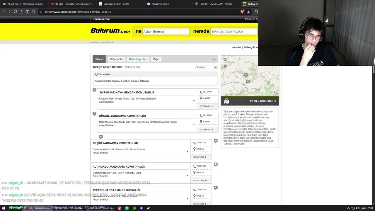Click Harita pin for Altınordu Jandarma Komutanlığı
This screenshot has height=211, width=375.
tap(195, 172)
